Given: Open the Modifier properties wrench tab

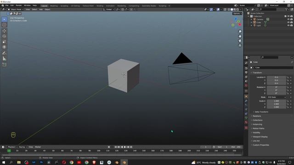Looking at the screenshot, I should click(x=246, y=101).
